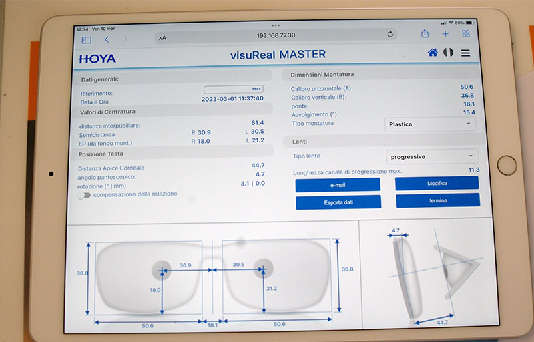Open the Safari share icon
Screen dimensions: 534x342
click(x=425, y=33)
